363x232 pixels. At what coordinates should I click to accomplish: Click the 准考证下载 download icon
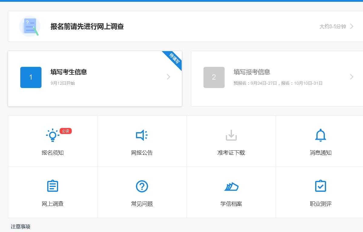pyautogui.click(x=231, y=135)
